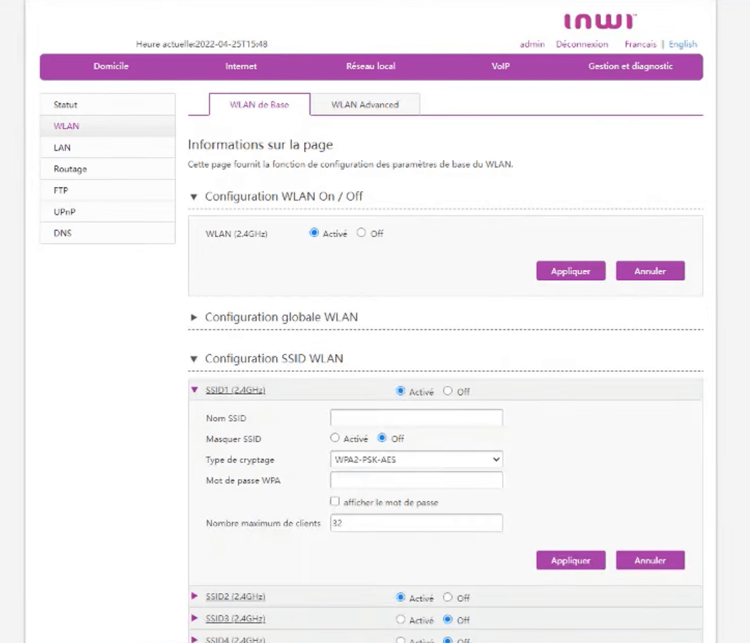
Task: Click the inwi logo
Action: [x=599, y=21]
